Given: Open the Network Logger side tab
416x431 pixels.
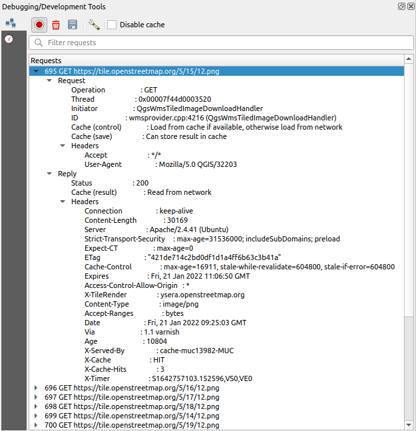Looking at the screenshot, I should (x=10, y=23).
